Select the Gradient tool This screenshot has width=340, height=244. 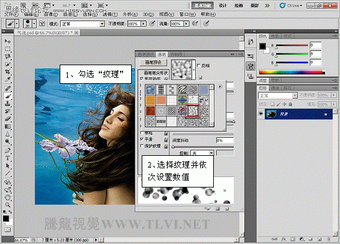pos(7,127)
